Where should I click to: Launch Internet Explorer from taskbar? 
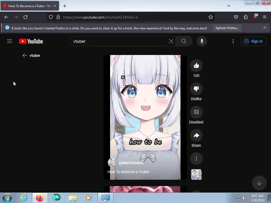[x=24, y=198]
